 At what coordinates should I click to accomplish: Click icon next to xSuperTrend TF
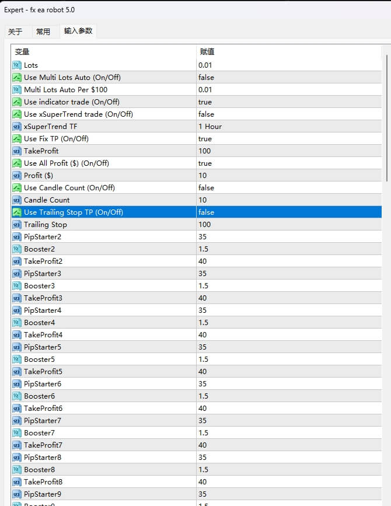point(17,127)
